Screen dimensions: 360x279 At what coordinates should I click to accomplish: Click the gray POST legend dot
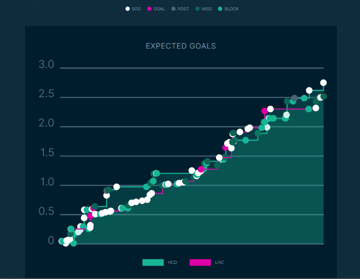174,9
